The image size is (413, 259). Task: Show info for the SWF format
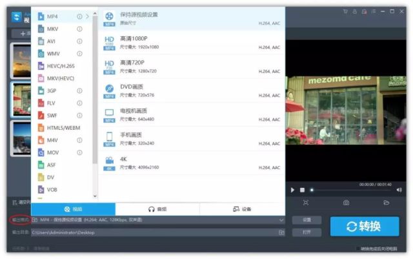tap(79, 116)
